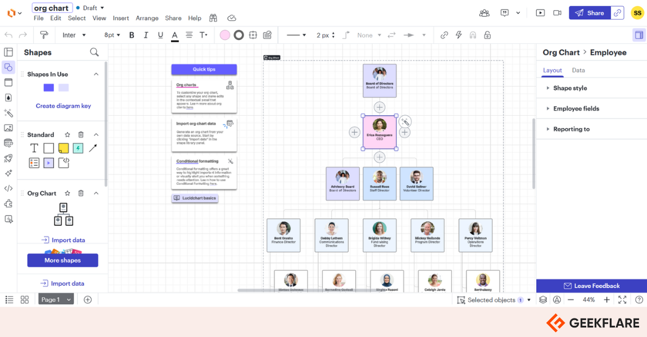Screen dimensions: 647x337
Task: Click the Italic formatting icon
Action: point(146,35)
